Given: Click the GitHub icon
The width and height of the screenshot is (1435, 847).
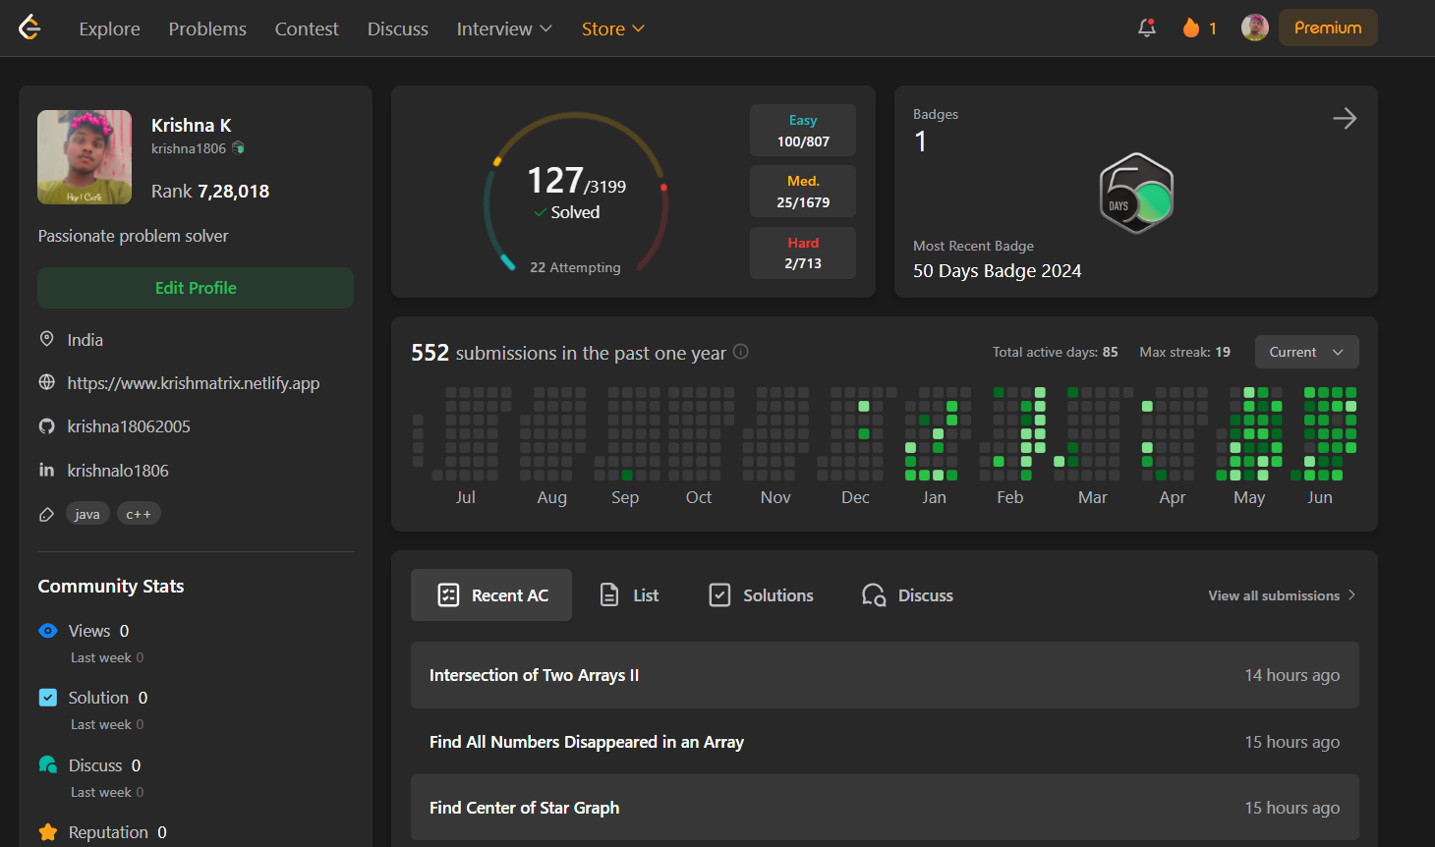Looking at the screenshot, I should coord(46,426).
